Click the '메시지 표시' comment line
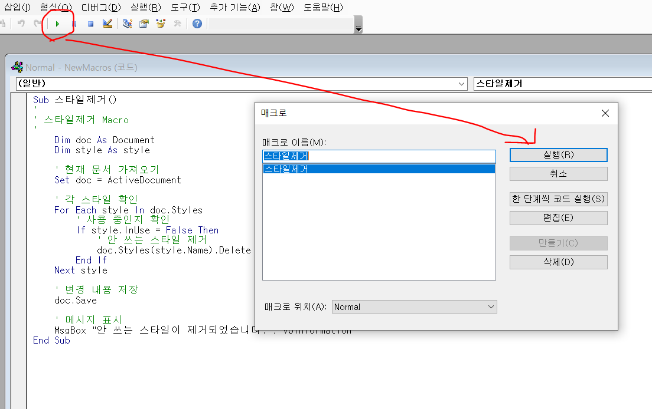This screenshot has width=652, height=409. point(88,320)
